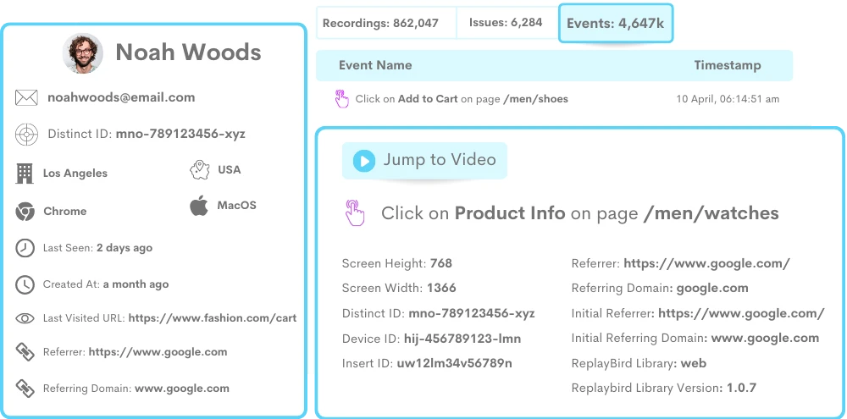The image size is (847, 419).
Task: Click event detail Distinct ID value
Action: [x=472, y=313]
